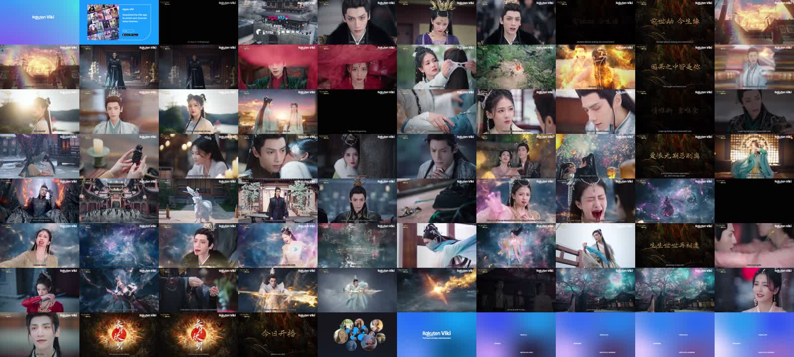Viewport: 794px width, 357px height.
Task: Open the armored man on flaming throne frame
Action: click(40, 201)
